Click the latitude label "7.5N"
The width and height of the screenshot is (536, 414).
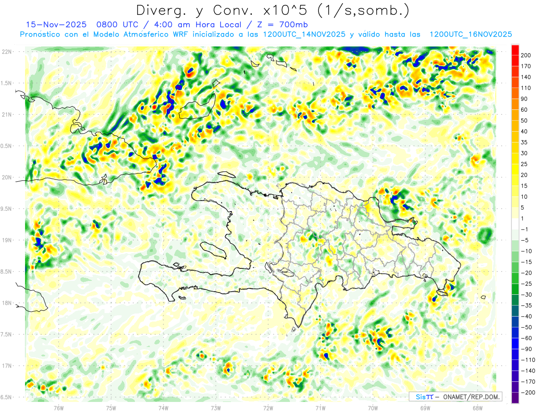7,335
